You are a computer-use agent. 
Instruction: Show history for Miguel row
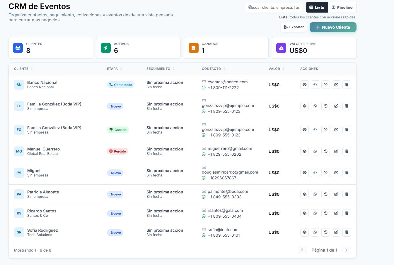(x=325, y=173)
